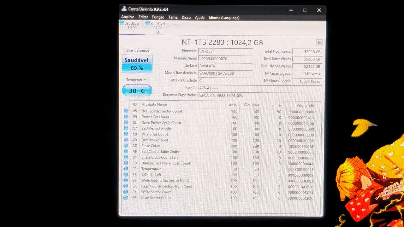Click the Attribute Name column header
Viewport: 404px width, 227px height.
pyautogui.click(x=154, y=104)
